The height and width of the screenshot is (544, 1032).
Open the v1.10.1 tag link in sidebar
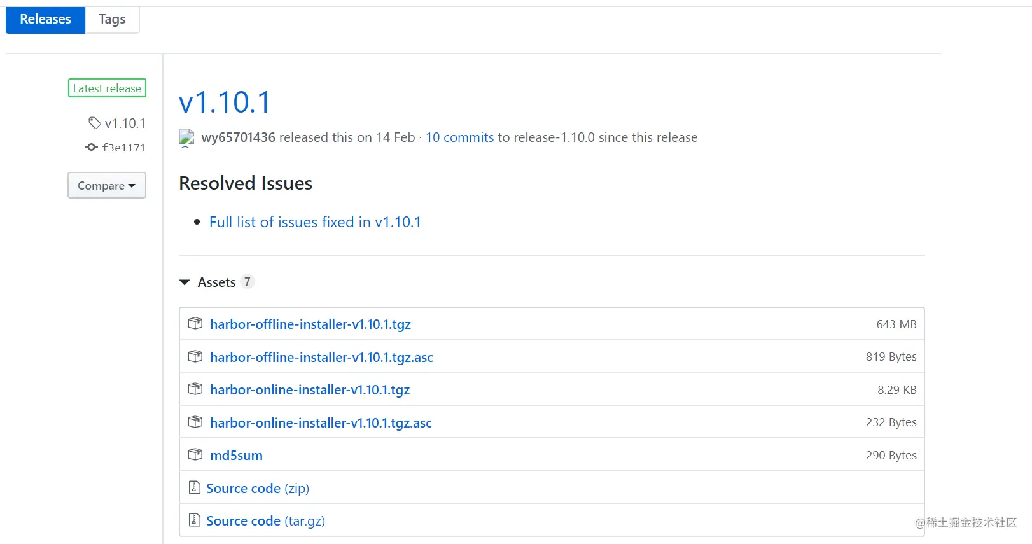125,123
